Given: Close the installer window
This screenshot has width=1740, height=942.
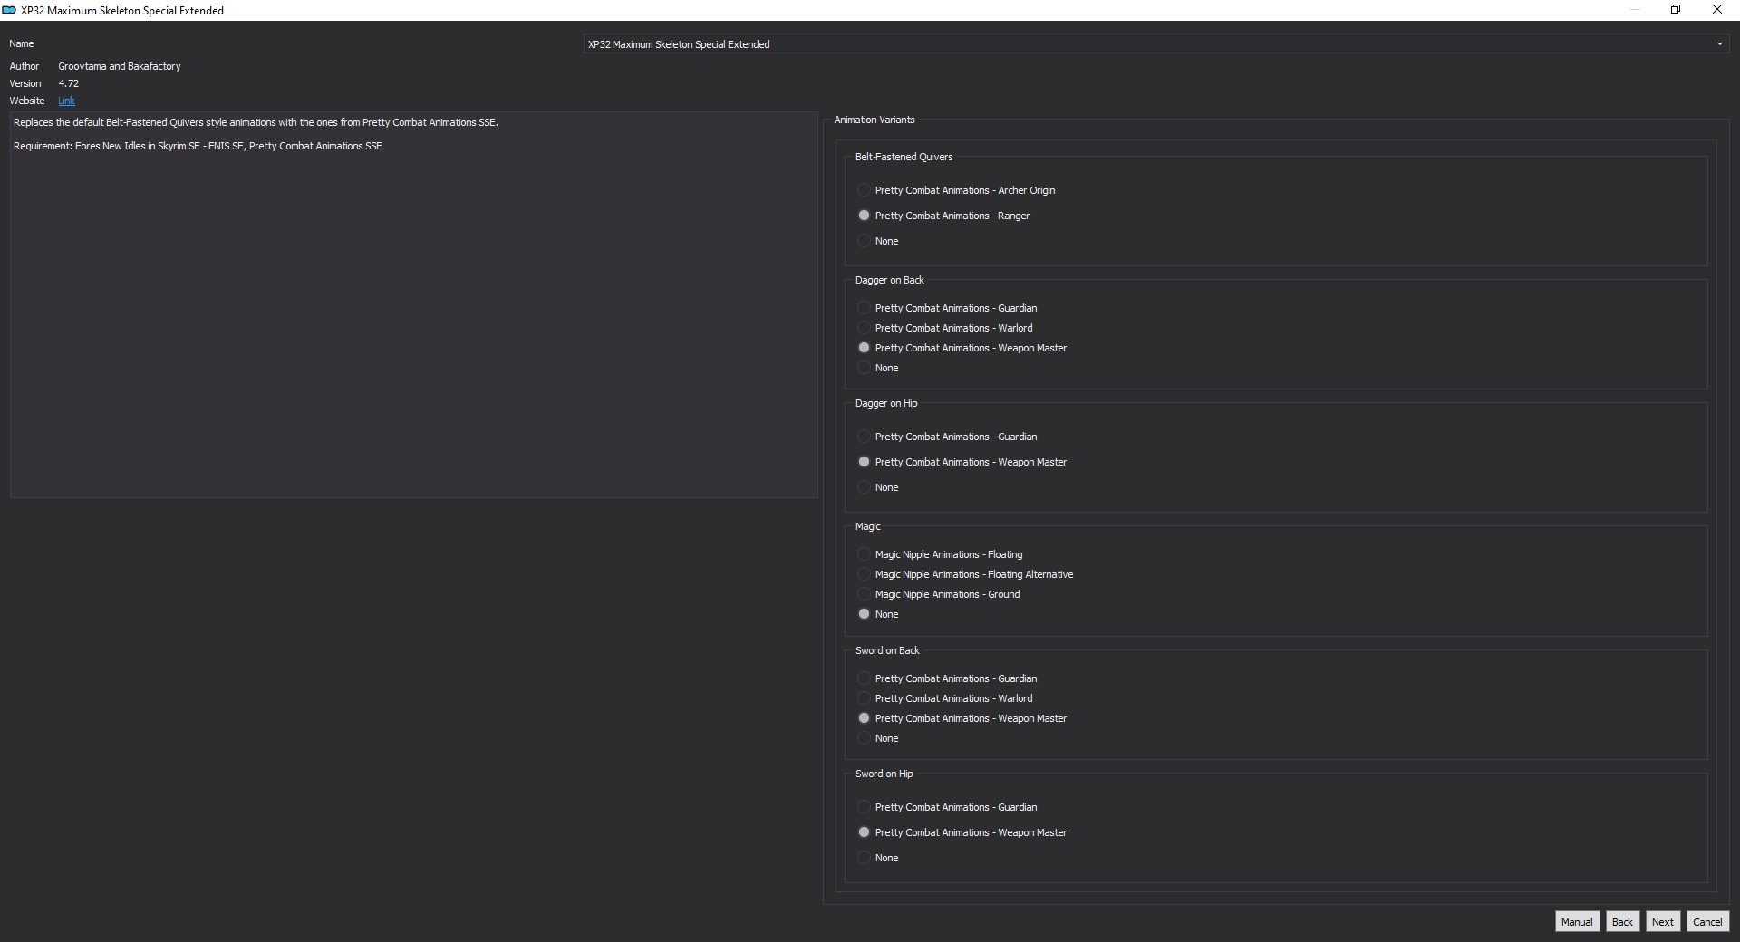Looking at the screenshot, I should (x=1717, y=10).
